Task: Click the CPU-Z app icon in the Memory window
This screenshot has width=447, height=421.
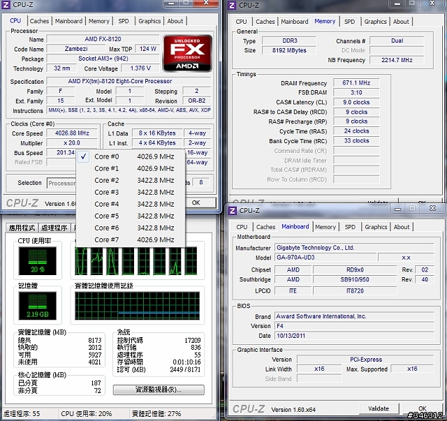Action: 232,5
